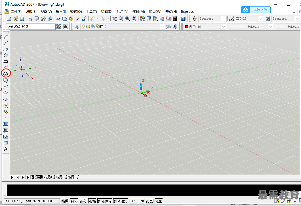Select the Circle tool
301x206 pixels.
[x=6, y=74]
